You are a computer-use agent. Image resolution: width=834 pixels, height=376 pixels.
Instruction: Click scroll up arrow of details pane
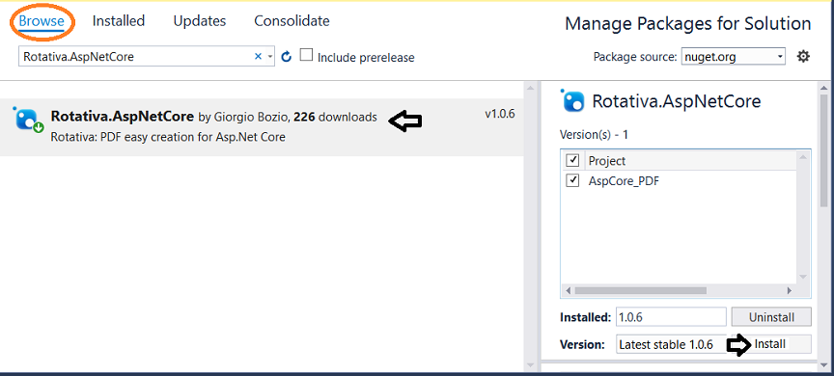824,88
